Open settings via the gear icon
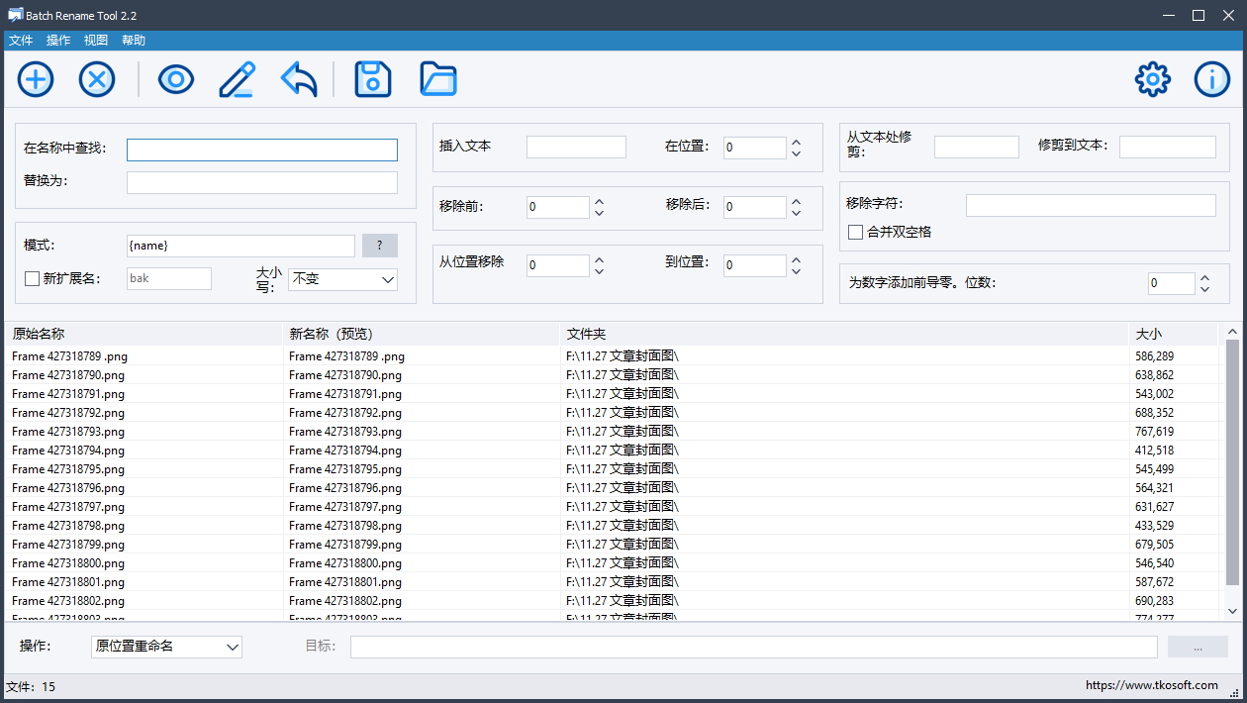This screenshot has height=703, width=1247. click(x=1153, y=79)
